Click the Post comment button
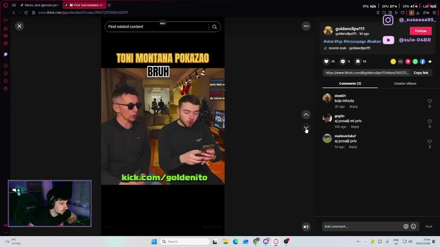Image resolution: width=440 pixels, height=247 pixels. pyautogui.click(x=429, y=226)
